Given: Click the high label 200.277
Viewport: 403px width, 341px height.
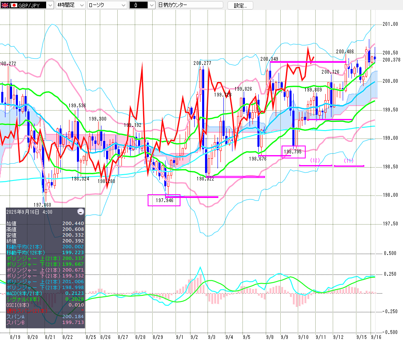Looking at the screenshot, I should coord(202,63).
